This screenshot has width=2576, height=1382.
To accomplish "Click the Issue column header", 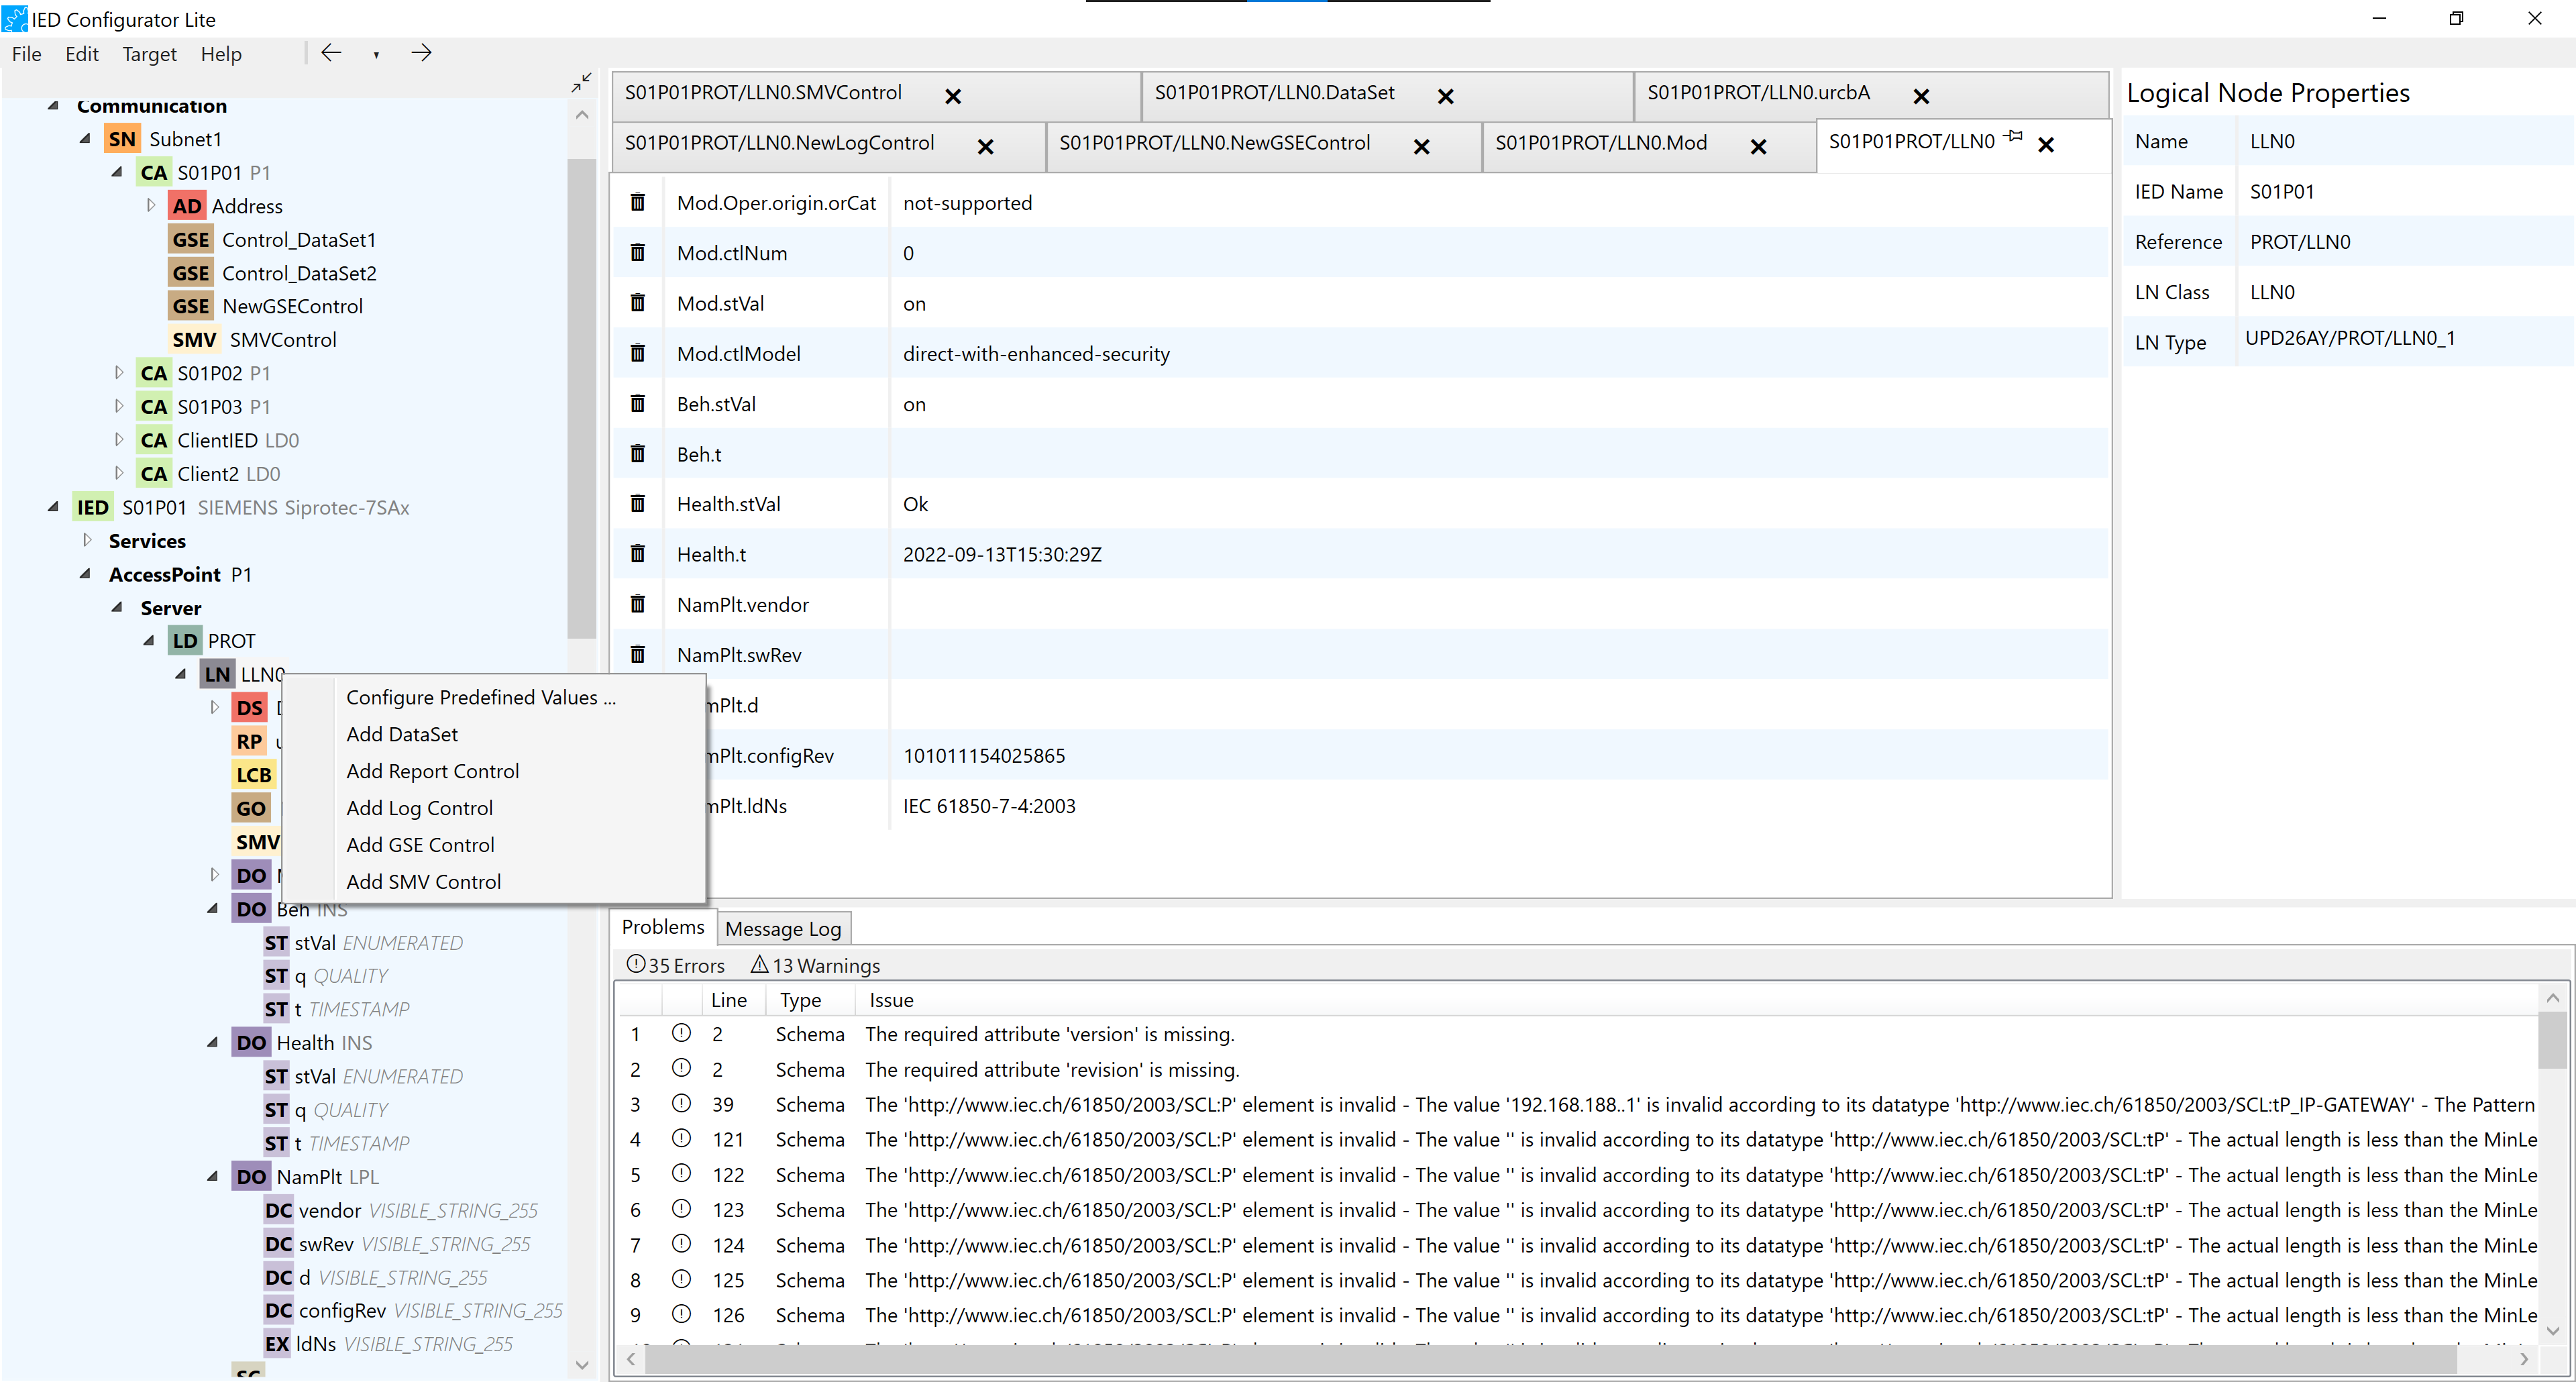I will click(891, 1000).
